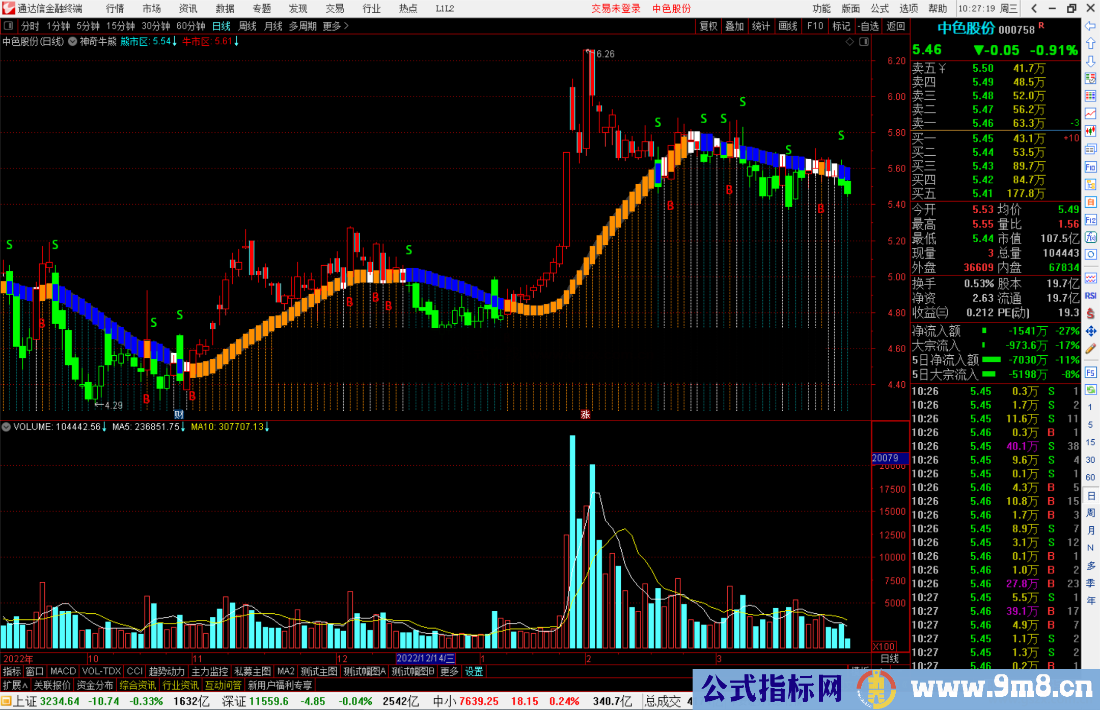Click the 复权 button
Image resolution: width=1100 pixels, height=710 pixels.
click(x=708, y=26)
